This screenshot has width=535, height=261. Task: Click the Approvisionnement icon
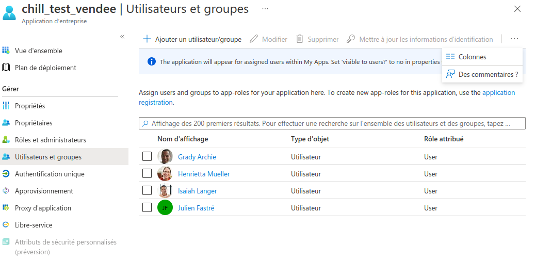(6, 191)
